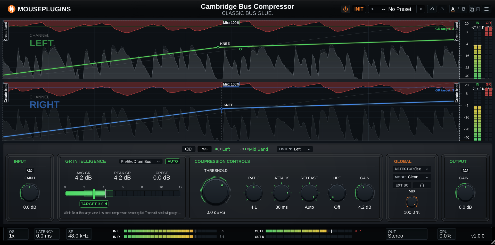Select the Left channel indicator
This screenshot has height=245, width=495.
(x=222, y=149)
